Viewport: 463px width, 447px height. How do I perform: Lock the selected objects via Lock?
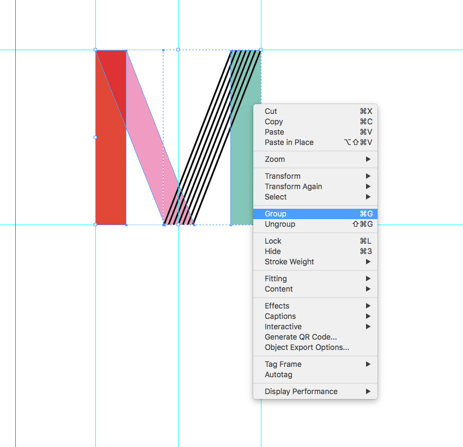(x=273, y=241)
